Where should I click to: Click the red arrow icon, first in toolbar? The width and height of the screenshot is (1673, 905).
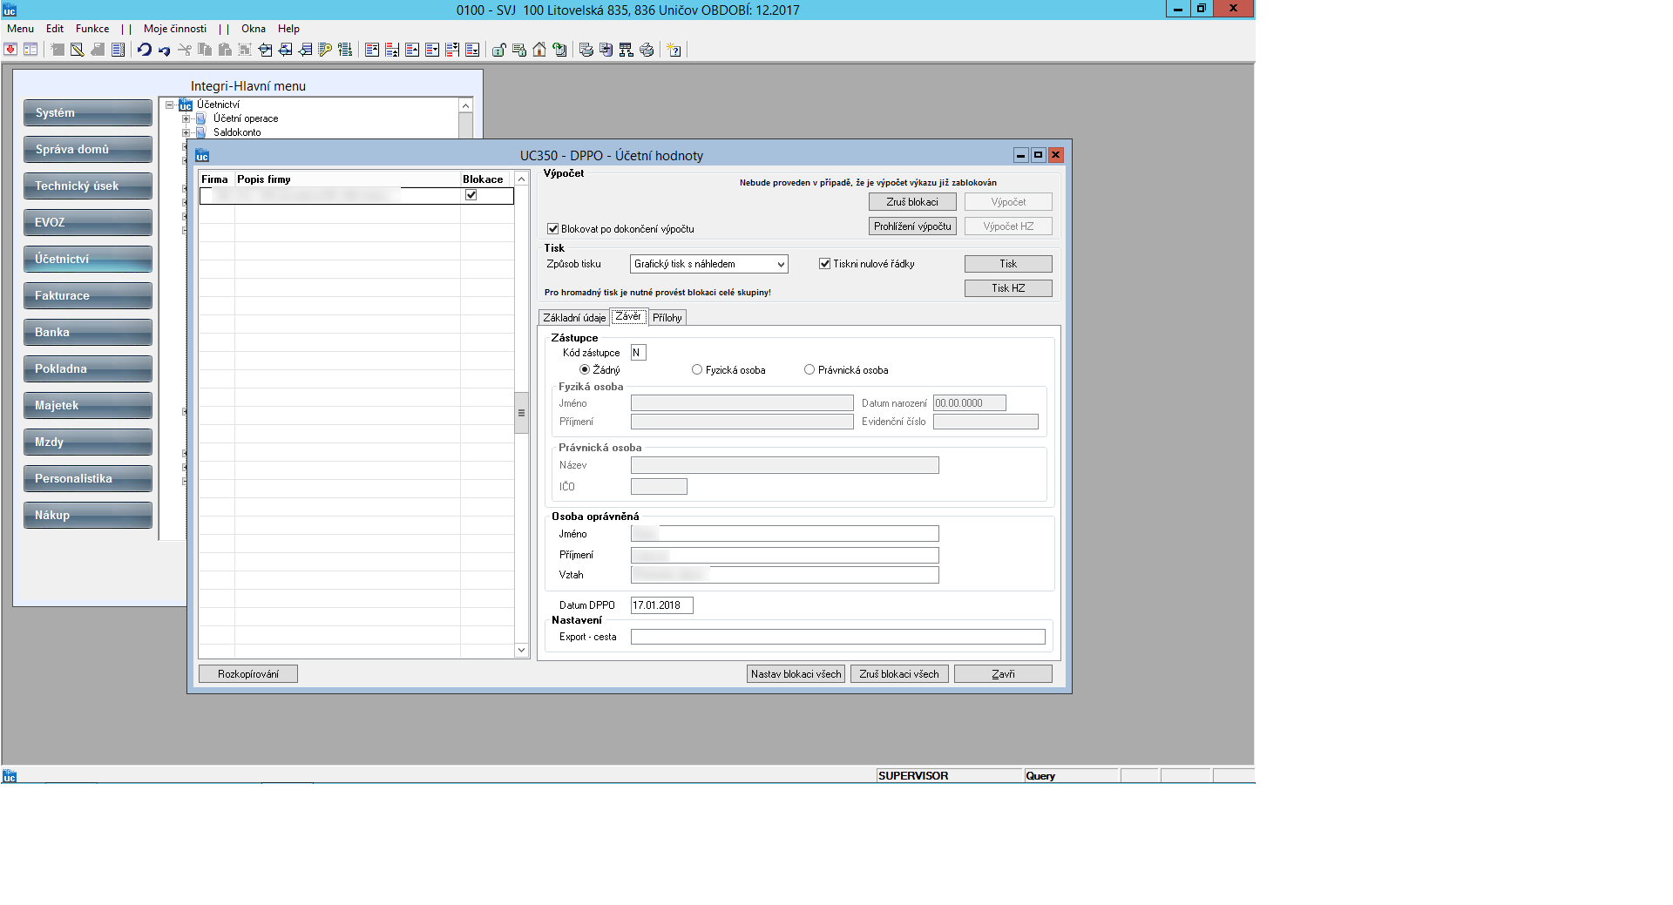(x=10, y=50)
